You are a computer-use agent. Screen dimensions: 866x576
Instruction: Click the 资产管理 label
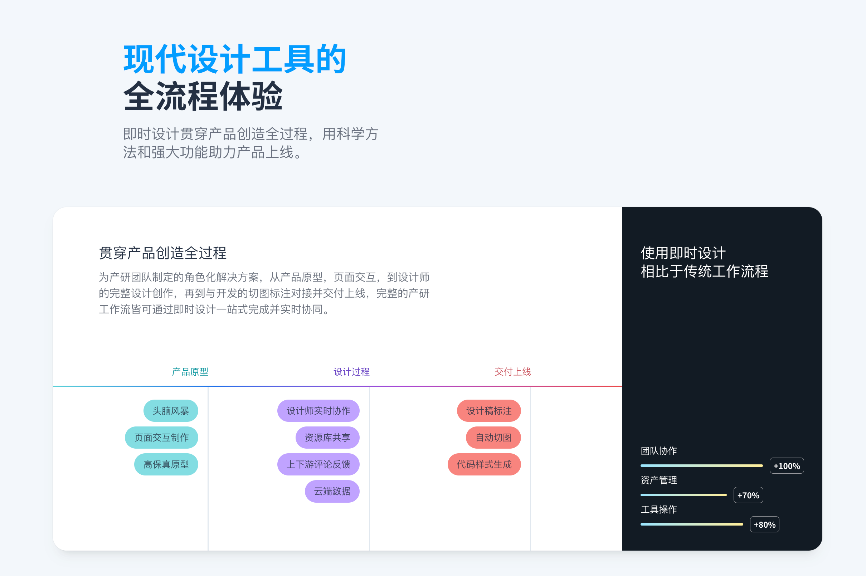click(659, 480)
